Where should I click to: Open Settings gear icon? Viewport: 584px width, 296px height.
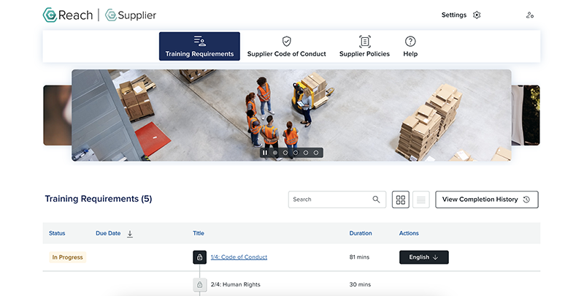477,15
